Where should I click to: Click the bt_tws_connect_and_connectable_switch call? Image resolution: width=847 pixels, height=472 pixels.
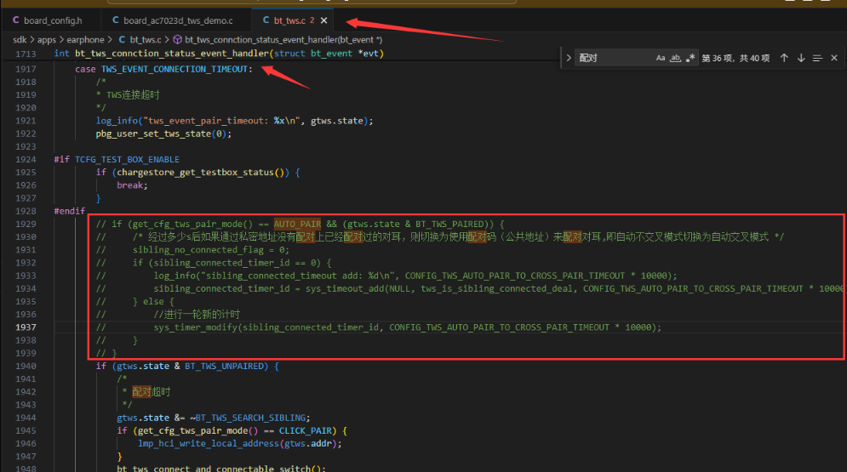pos(221,469)
